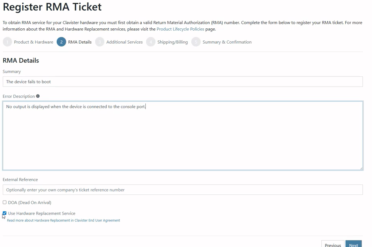This screenshot has height=247, width=372.
Task: Go back with the Previous button
Action: coord(333,245)
